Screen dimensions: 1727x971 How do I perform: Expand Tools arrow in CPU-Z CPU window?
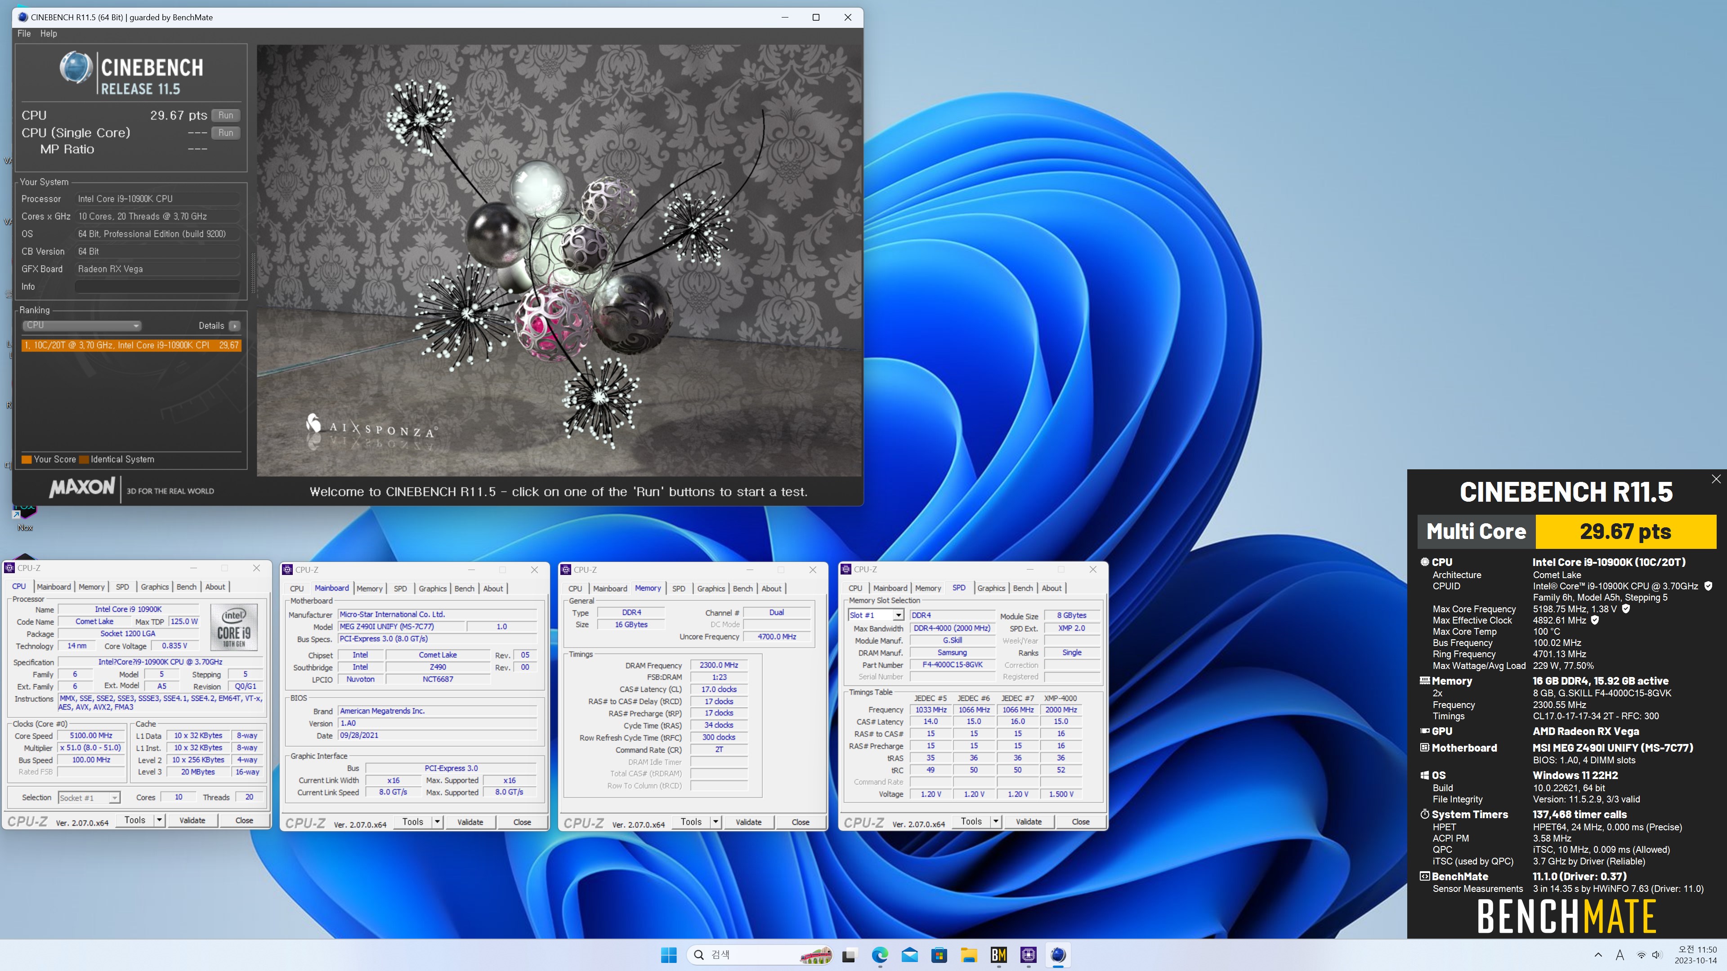tap(160, 820)
